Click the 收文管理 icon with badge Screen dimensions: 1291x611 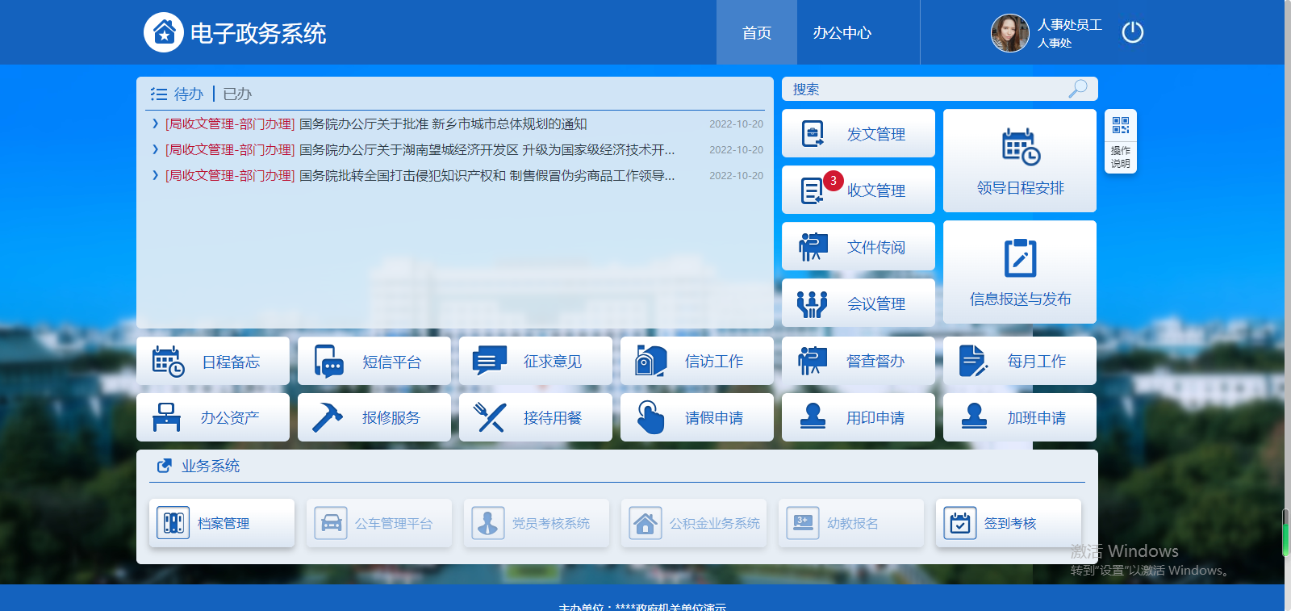click(x=813, y=190)
